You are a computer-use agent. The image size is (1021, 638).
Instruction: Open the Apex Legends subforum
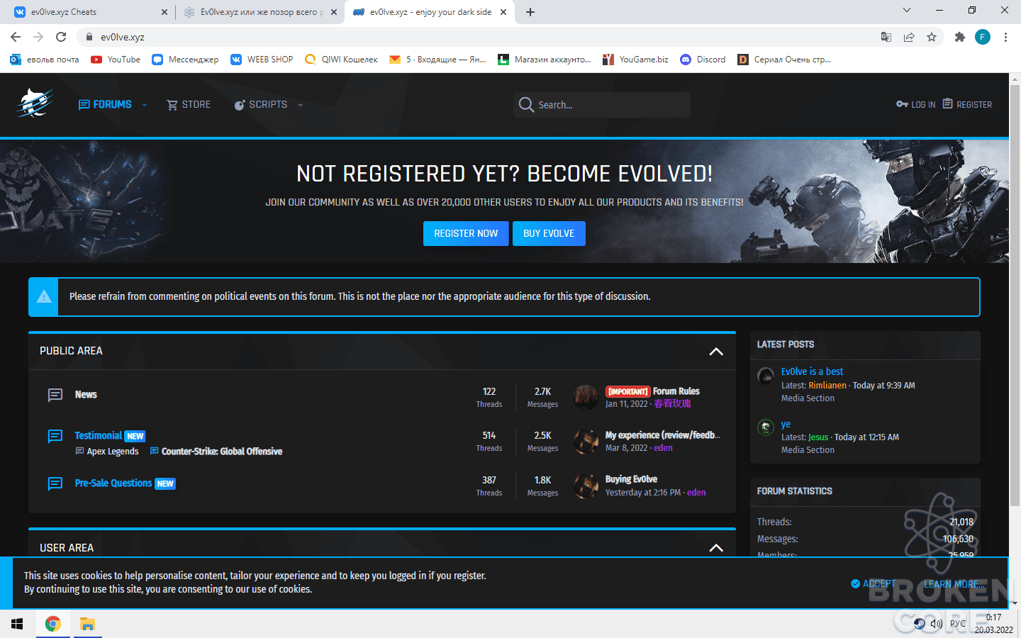[113, 452]
